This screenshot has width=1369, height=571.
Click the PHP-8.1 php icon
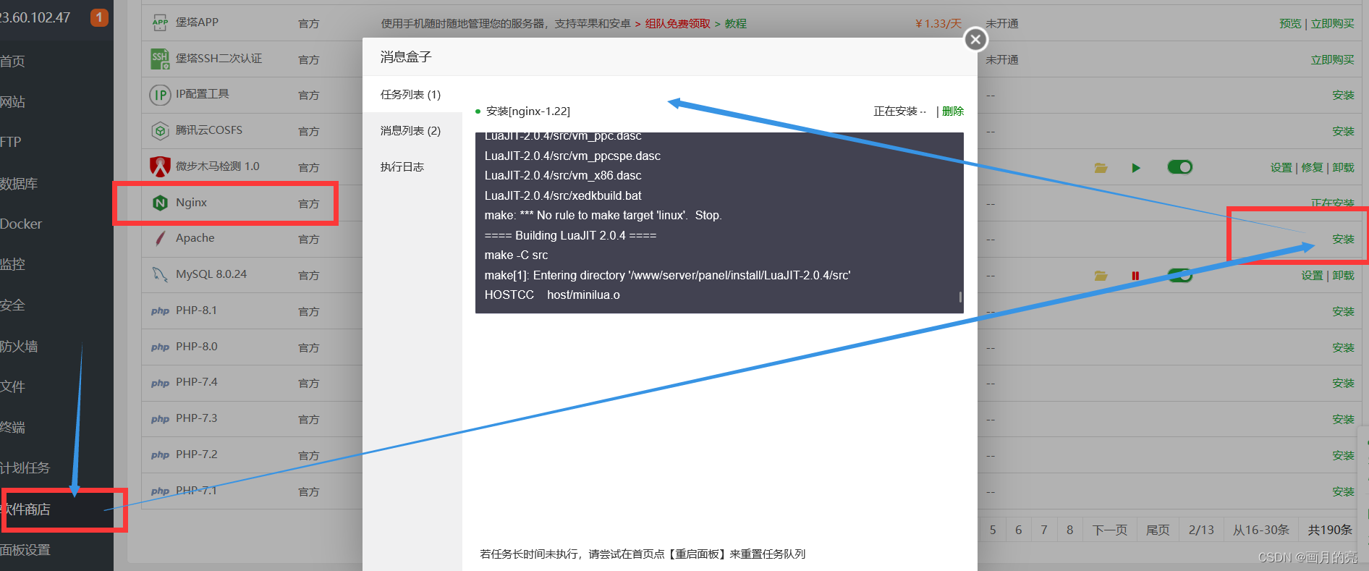[x=160, y=311]
